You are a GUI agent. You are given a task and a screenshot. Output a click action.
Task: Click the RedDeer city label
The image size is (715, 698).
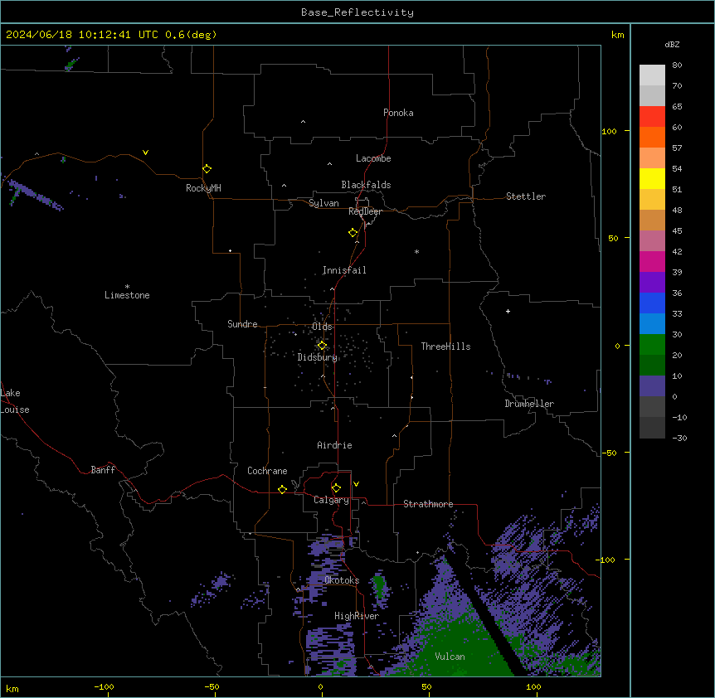(365, 211)
